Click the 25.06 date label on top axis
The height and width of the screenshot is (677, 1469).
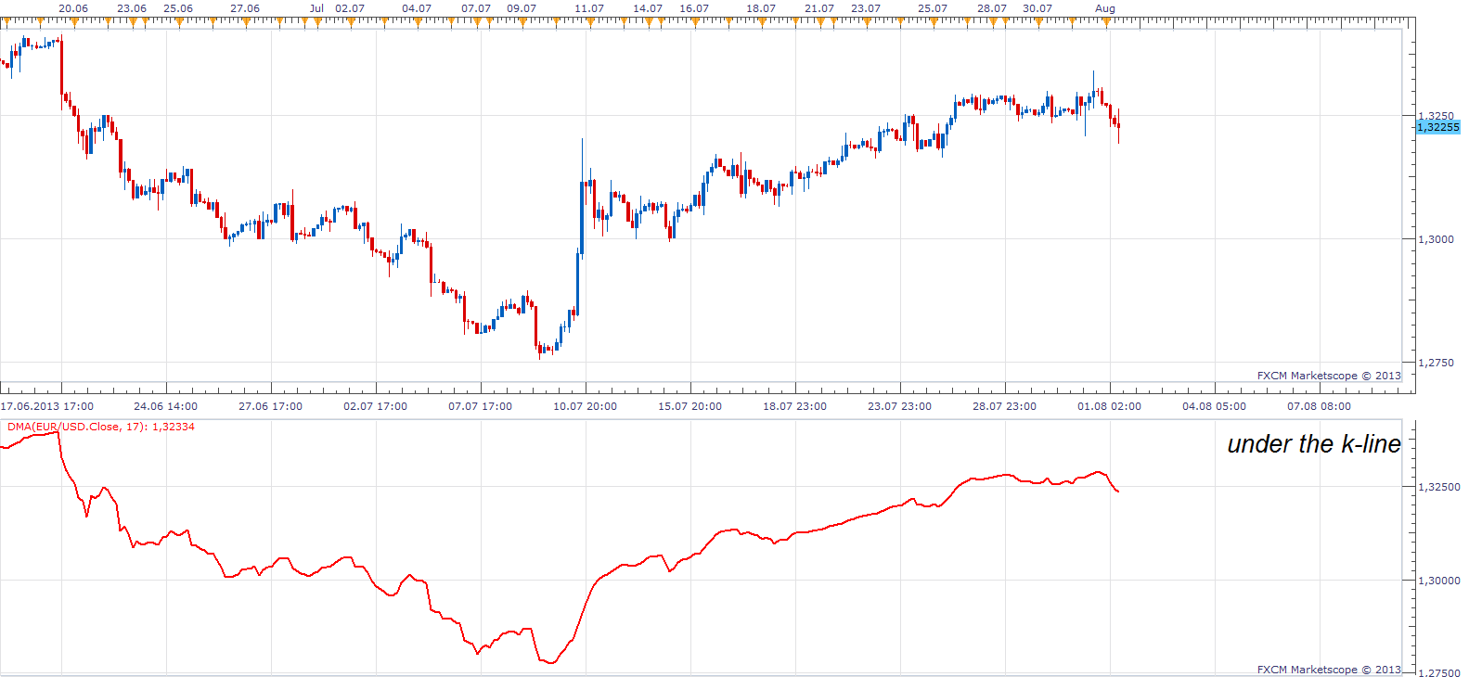[178, 8]
